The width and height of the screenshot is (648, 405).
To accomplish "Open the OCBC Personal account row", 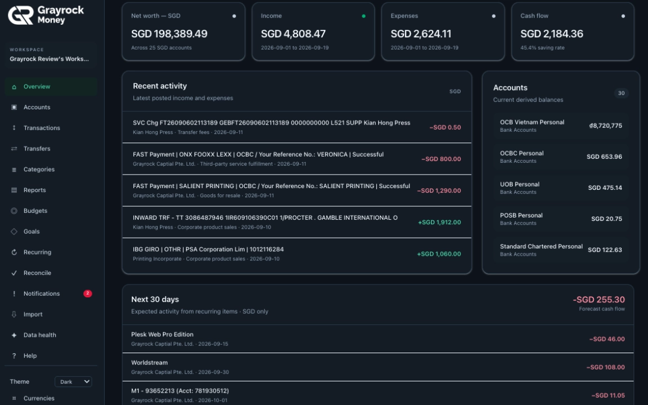I will (x=561, y=157).
